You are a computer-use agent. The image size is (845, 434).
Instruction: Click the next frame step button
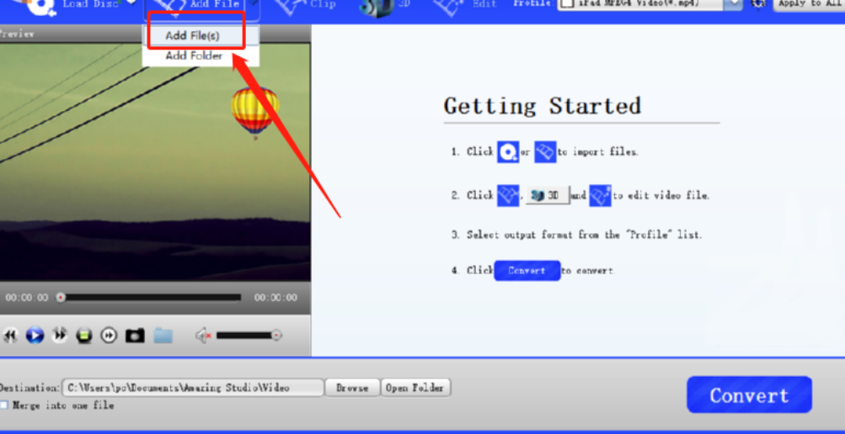pos(109,336)
